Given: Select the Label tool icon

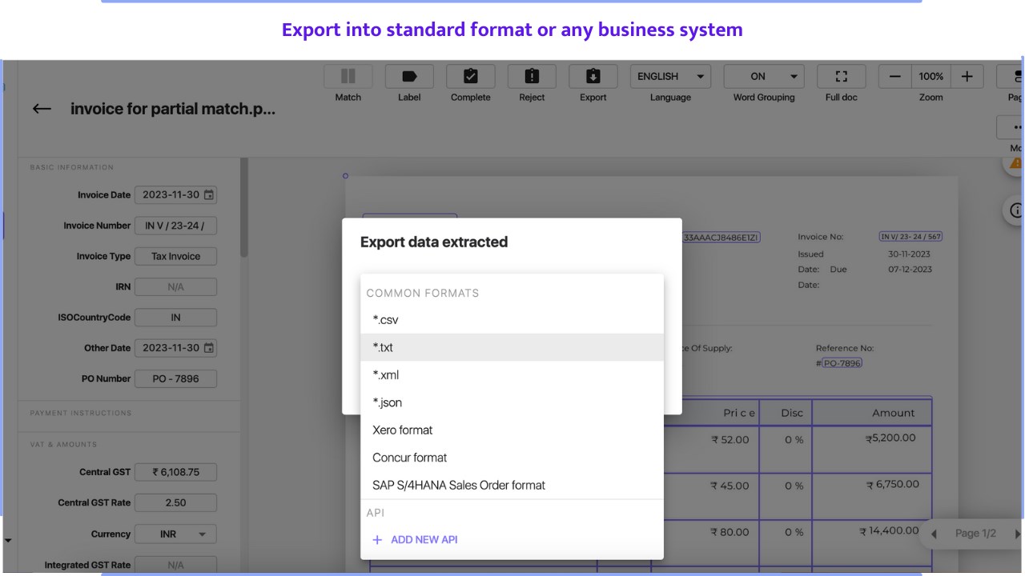Looking at the screenshot, I should 409,76.
